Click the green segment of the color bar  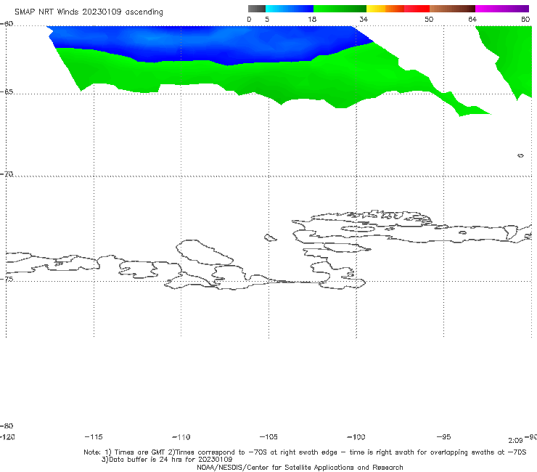340,9
